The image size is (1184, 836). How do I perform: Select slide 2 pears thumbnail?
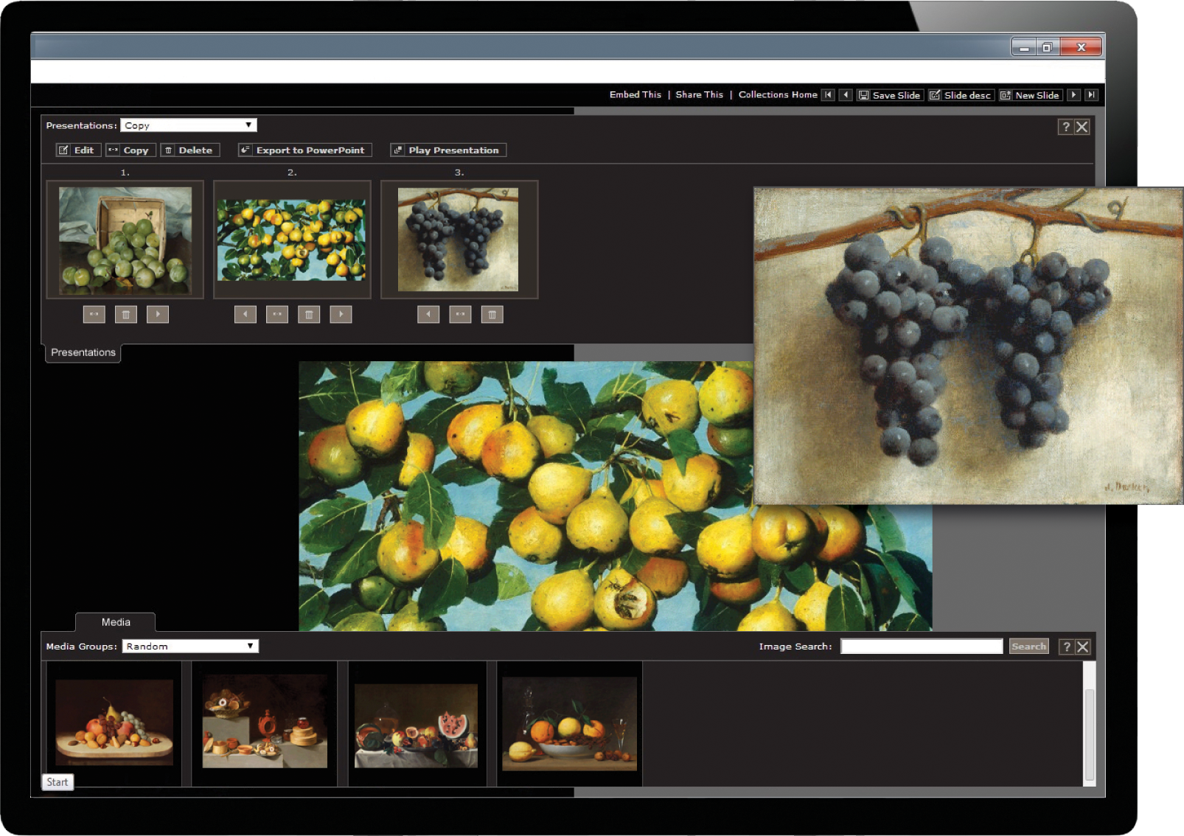click(x=292, y=240)
